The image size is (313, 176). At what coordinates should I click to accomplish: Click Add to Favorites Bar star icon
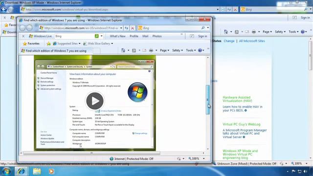point(48,44)
